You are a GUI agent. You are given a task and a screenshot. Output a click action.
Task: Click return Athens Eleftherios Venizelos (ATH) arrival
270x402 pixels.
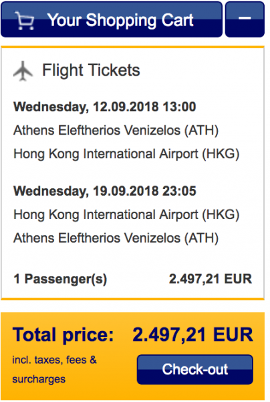click(116, 238)
